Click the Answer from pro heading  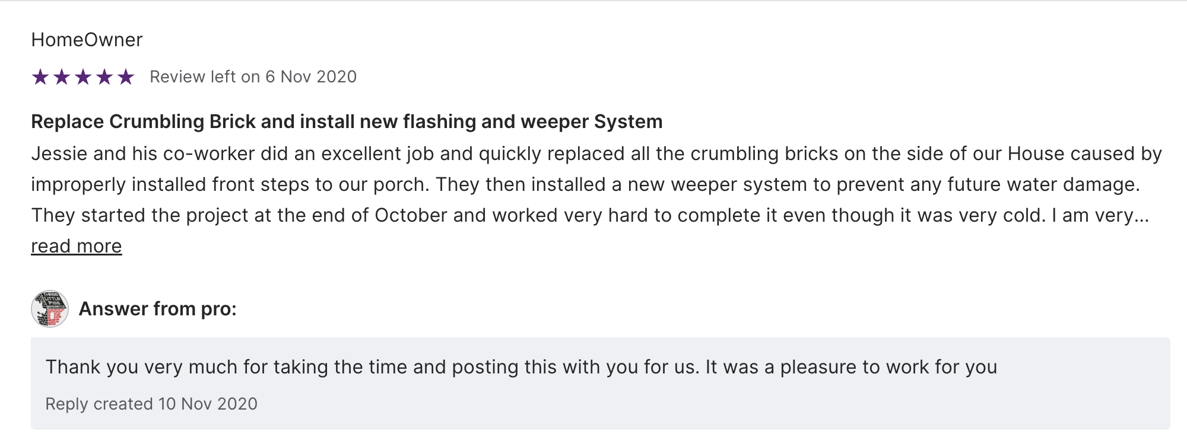coord(158,309)
